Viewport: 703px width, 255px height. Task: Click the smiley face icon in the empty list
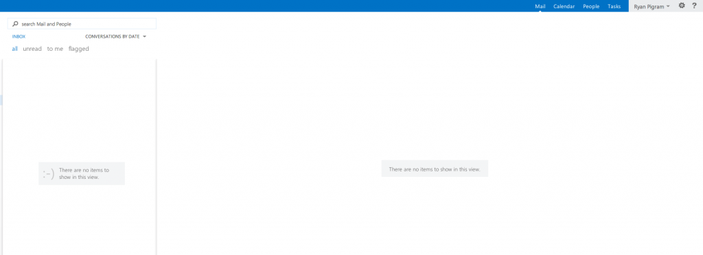pyautogui.click(x=49, y=174)
